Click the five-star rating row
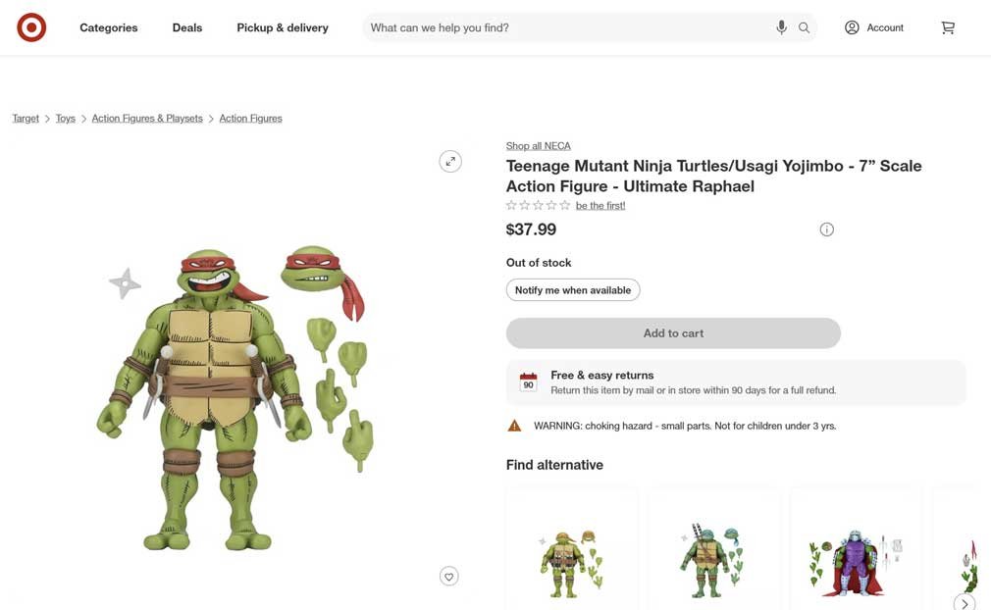 coord(538,206)
